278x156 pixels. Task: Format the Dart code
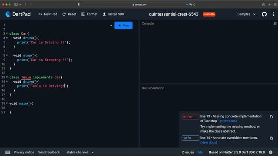(89, 14)
